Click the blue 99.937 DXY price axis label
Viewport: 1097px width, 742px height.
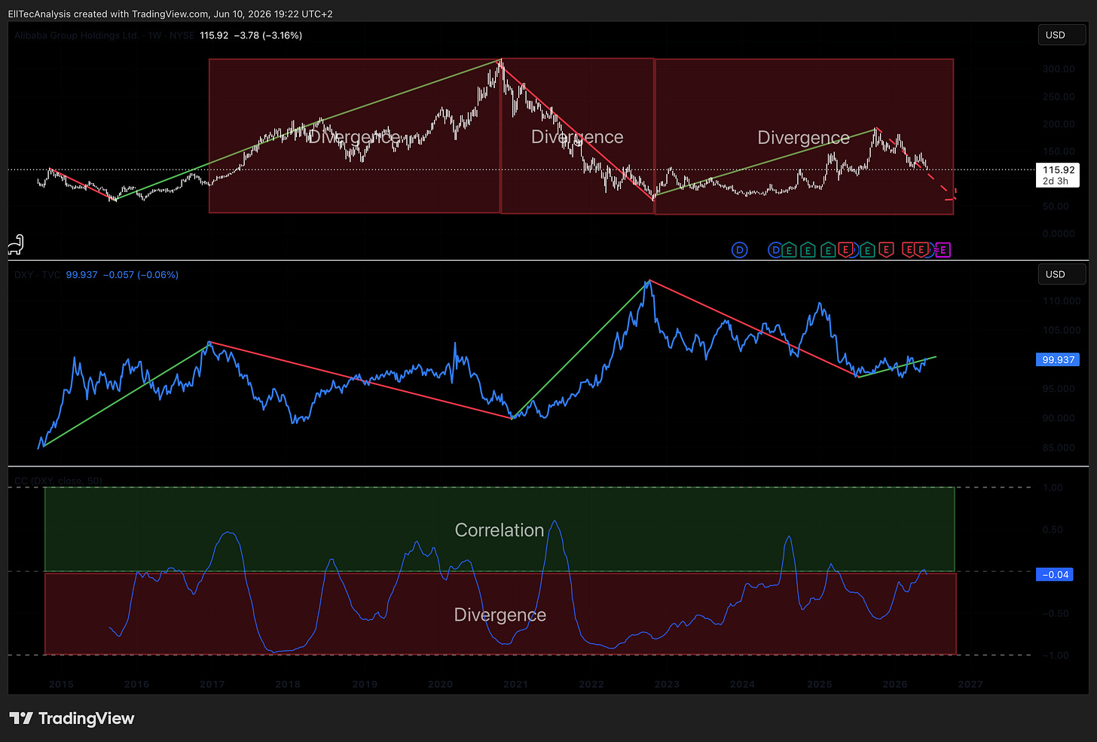(x=1058, y=359)
